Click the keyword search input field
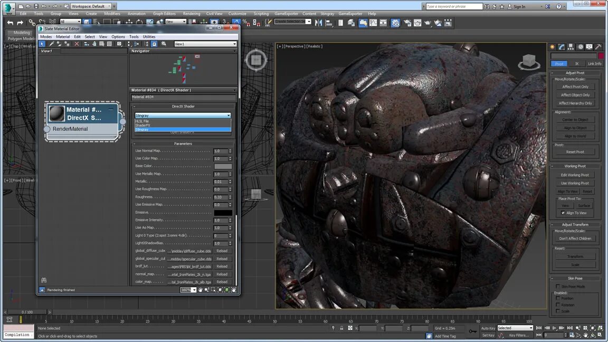The height and width of the screenshot is (342, 608). point(454,6)
